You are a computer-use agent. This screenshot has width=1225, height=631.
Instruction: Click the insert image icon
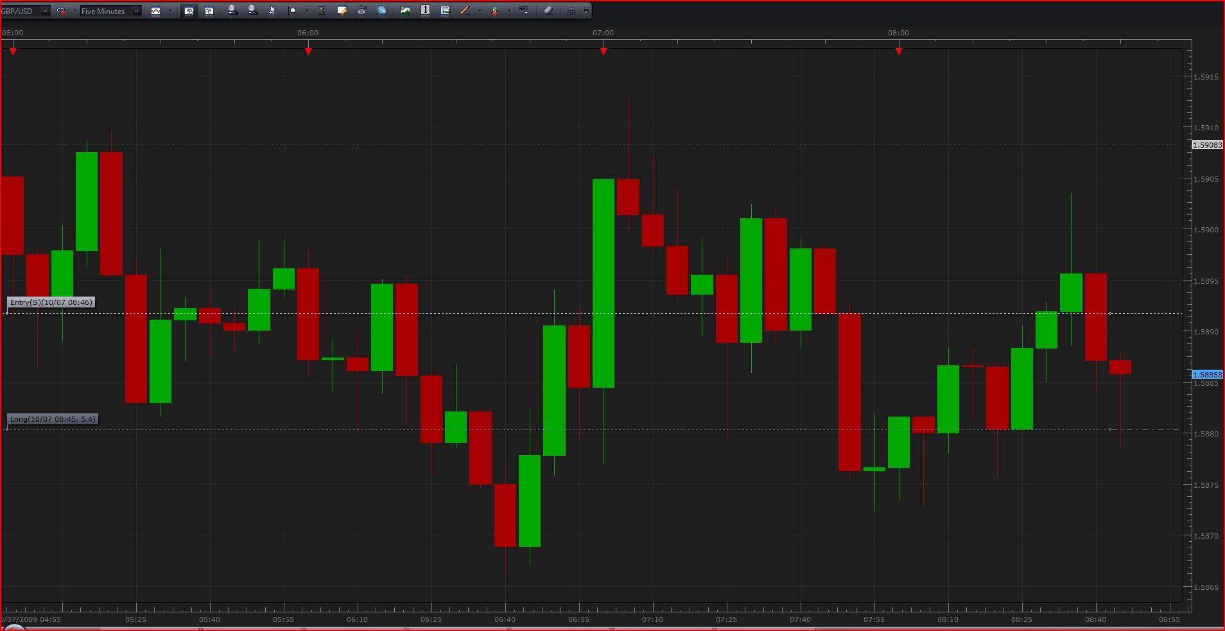click(x=404, y=11)
